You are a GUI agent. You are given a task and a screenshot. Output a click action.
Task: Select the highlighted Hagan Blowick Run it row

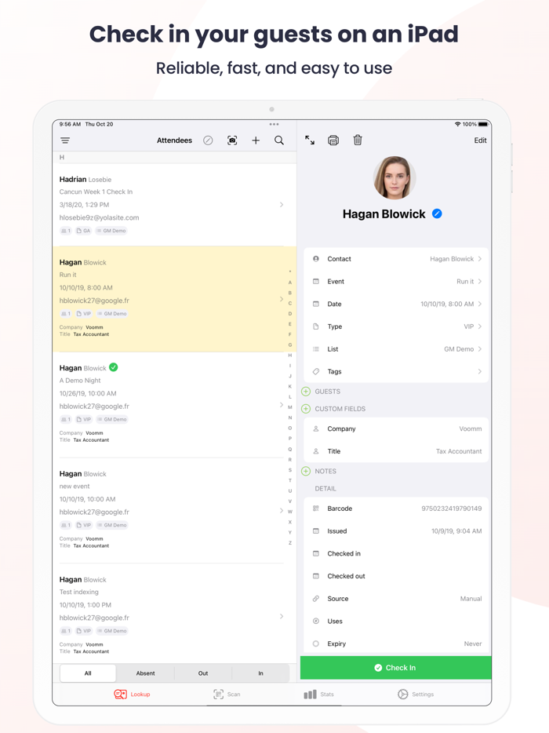tap(174, 299)
